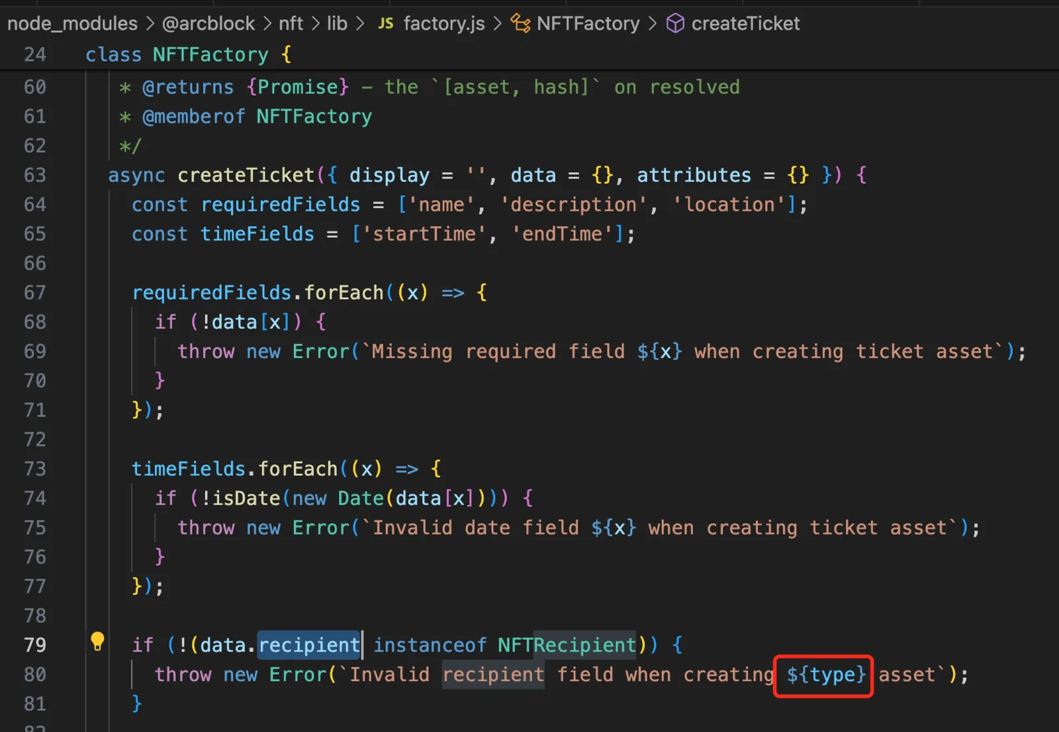Expand the chevron before createTicket breadcrumb

tap(653, 24)
